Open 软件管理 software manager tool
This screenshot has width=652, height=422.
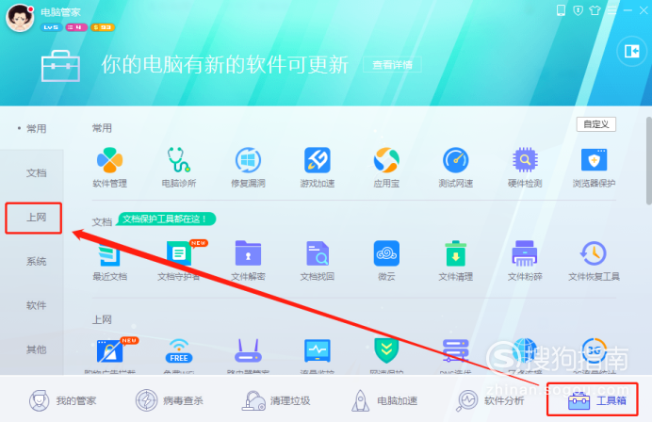tap(110, 167)
